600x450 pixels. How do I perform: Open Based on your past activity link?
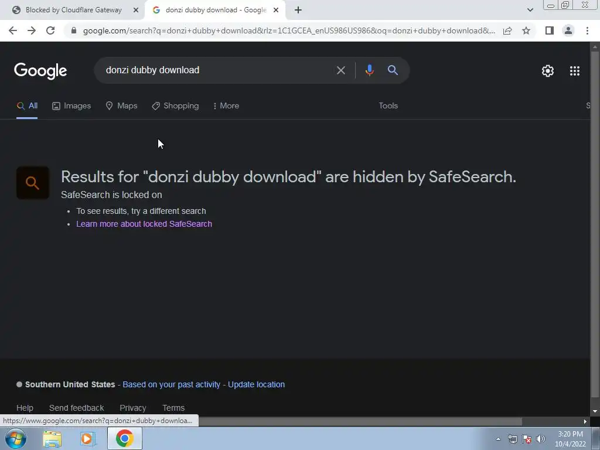pos(171,384)
